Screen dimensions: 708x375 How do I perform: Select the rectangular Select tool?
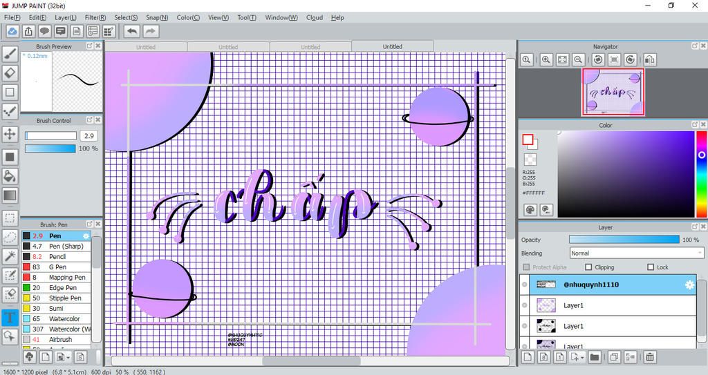pyautogui.click(x=10, y=218)
